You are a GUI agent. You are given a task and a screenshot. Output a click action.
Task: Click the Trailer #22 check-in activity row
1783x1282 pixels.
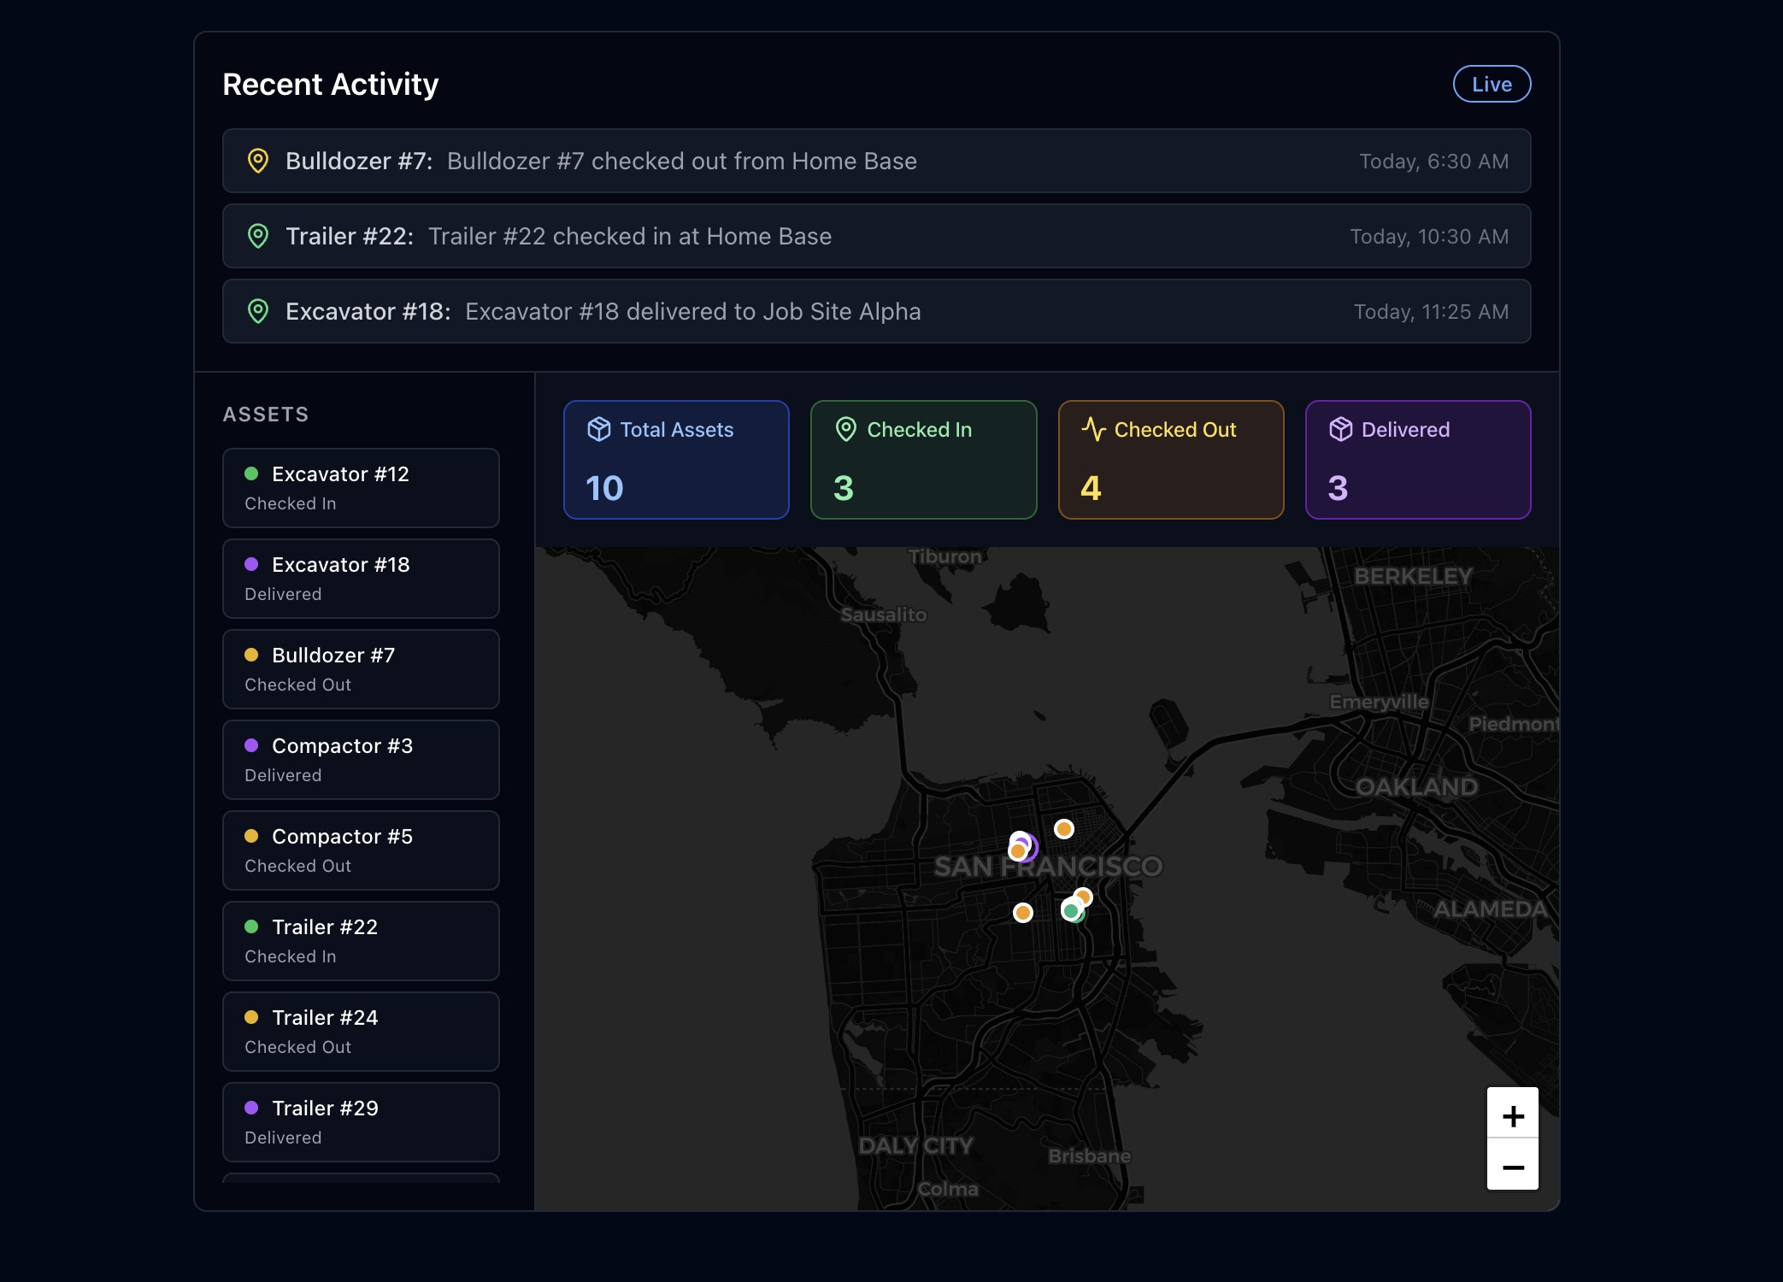875,236
